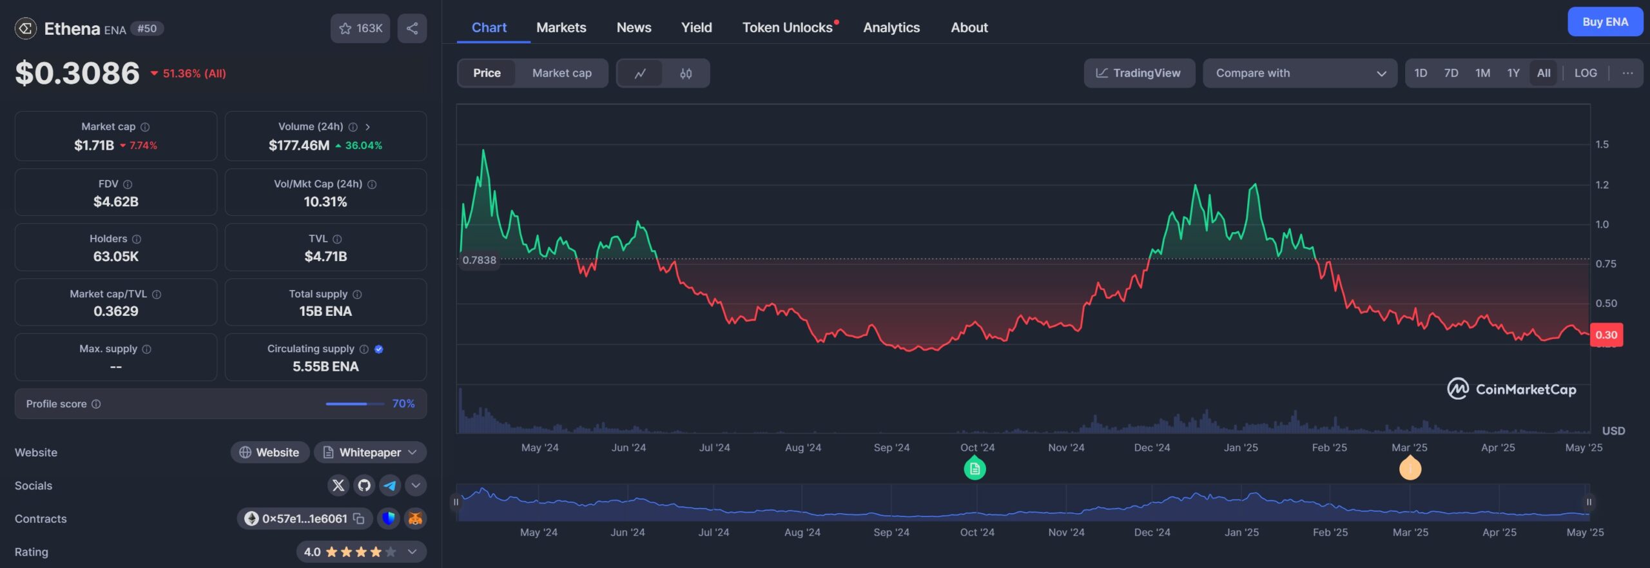Click the share icon next to watchlist

412,28
